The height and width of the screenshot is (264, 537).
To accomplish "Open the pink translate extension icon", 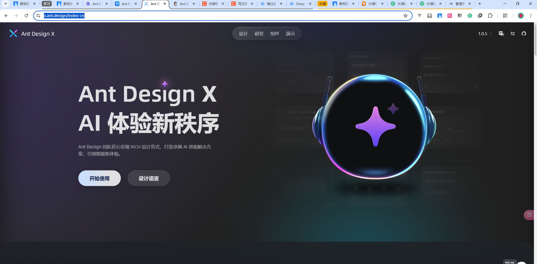I will [x=450, y=16].
